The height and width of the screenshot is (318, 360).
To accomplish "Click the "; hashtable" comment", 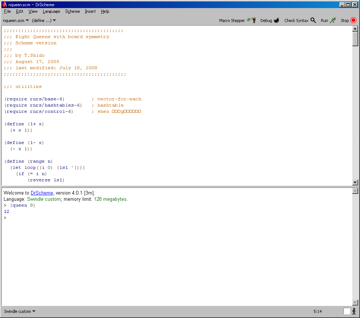I will point(108,105).
